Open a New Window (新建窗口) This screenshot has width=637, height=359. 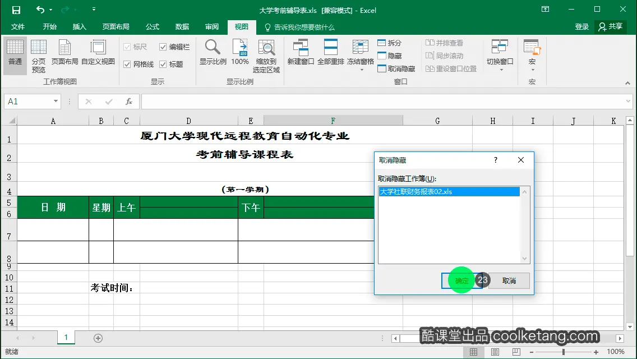tap(301, 52)
